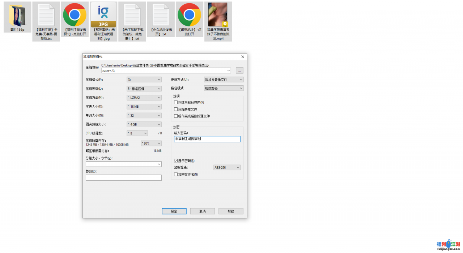Image resolution: width=463 pixels, height=253 pixels.
Task: Open the 图片136p folder icon
Action: tap(17, 15)
